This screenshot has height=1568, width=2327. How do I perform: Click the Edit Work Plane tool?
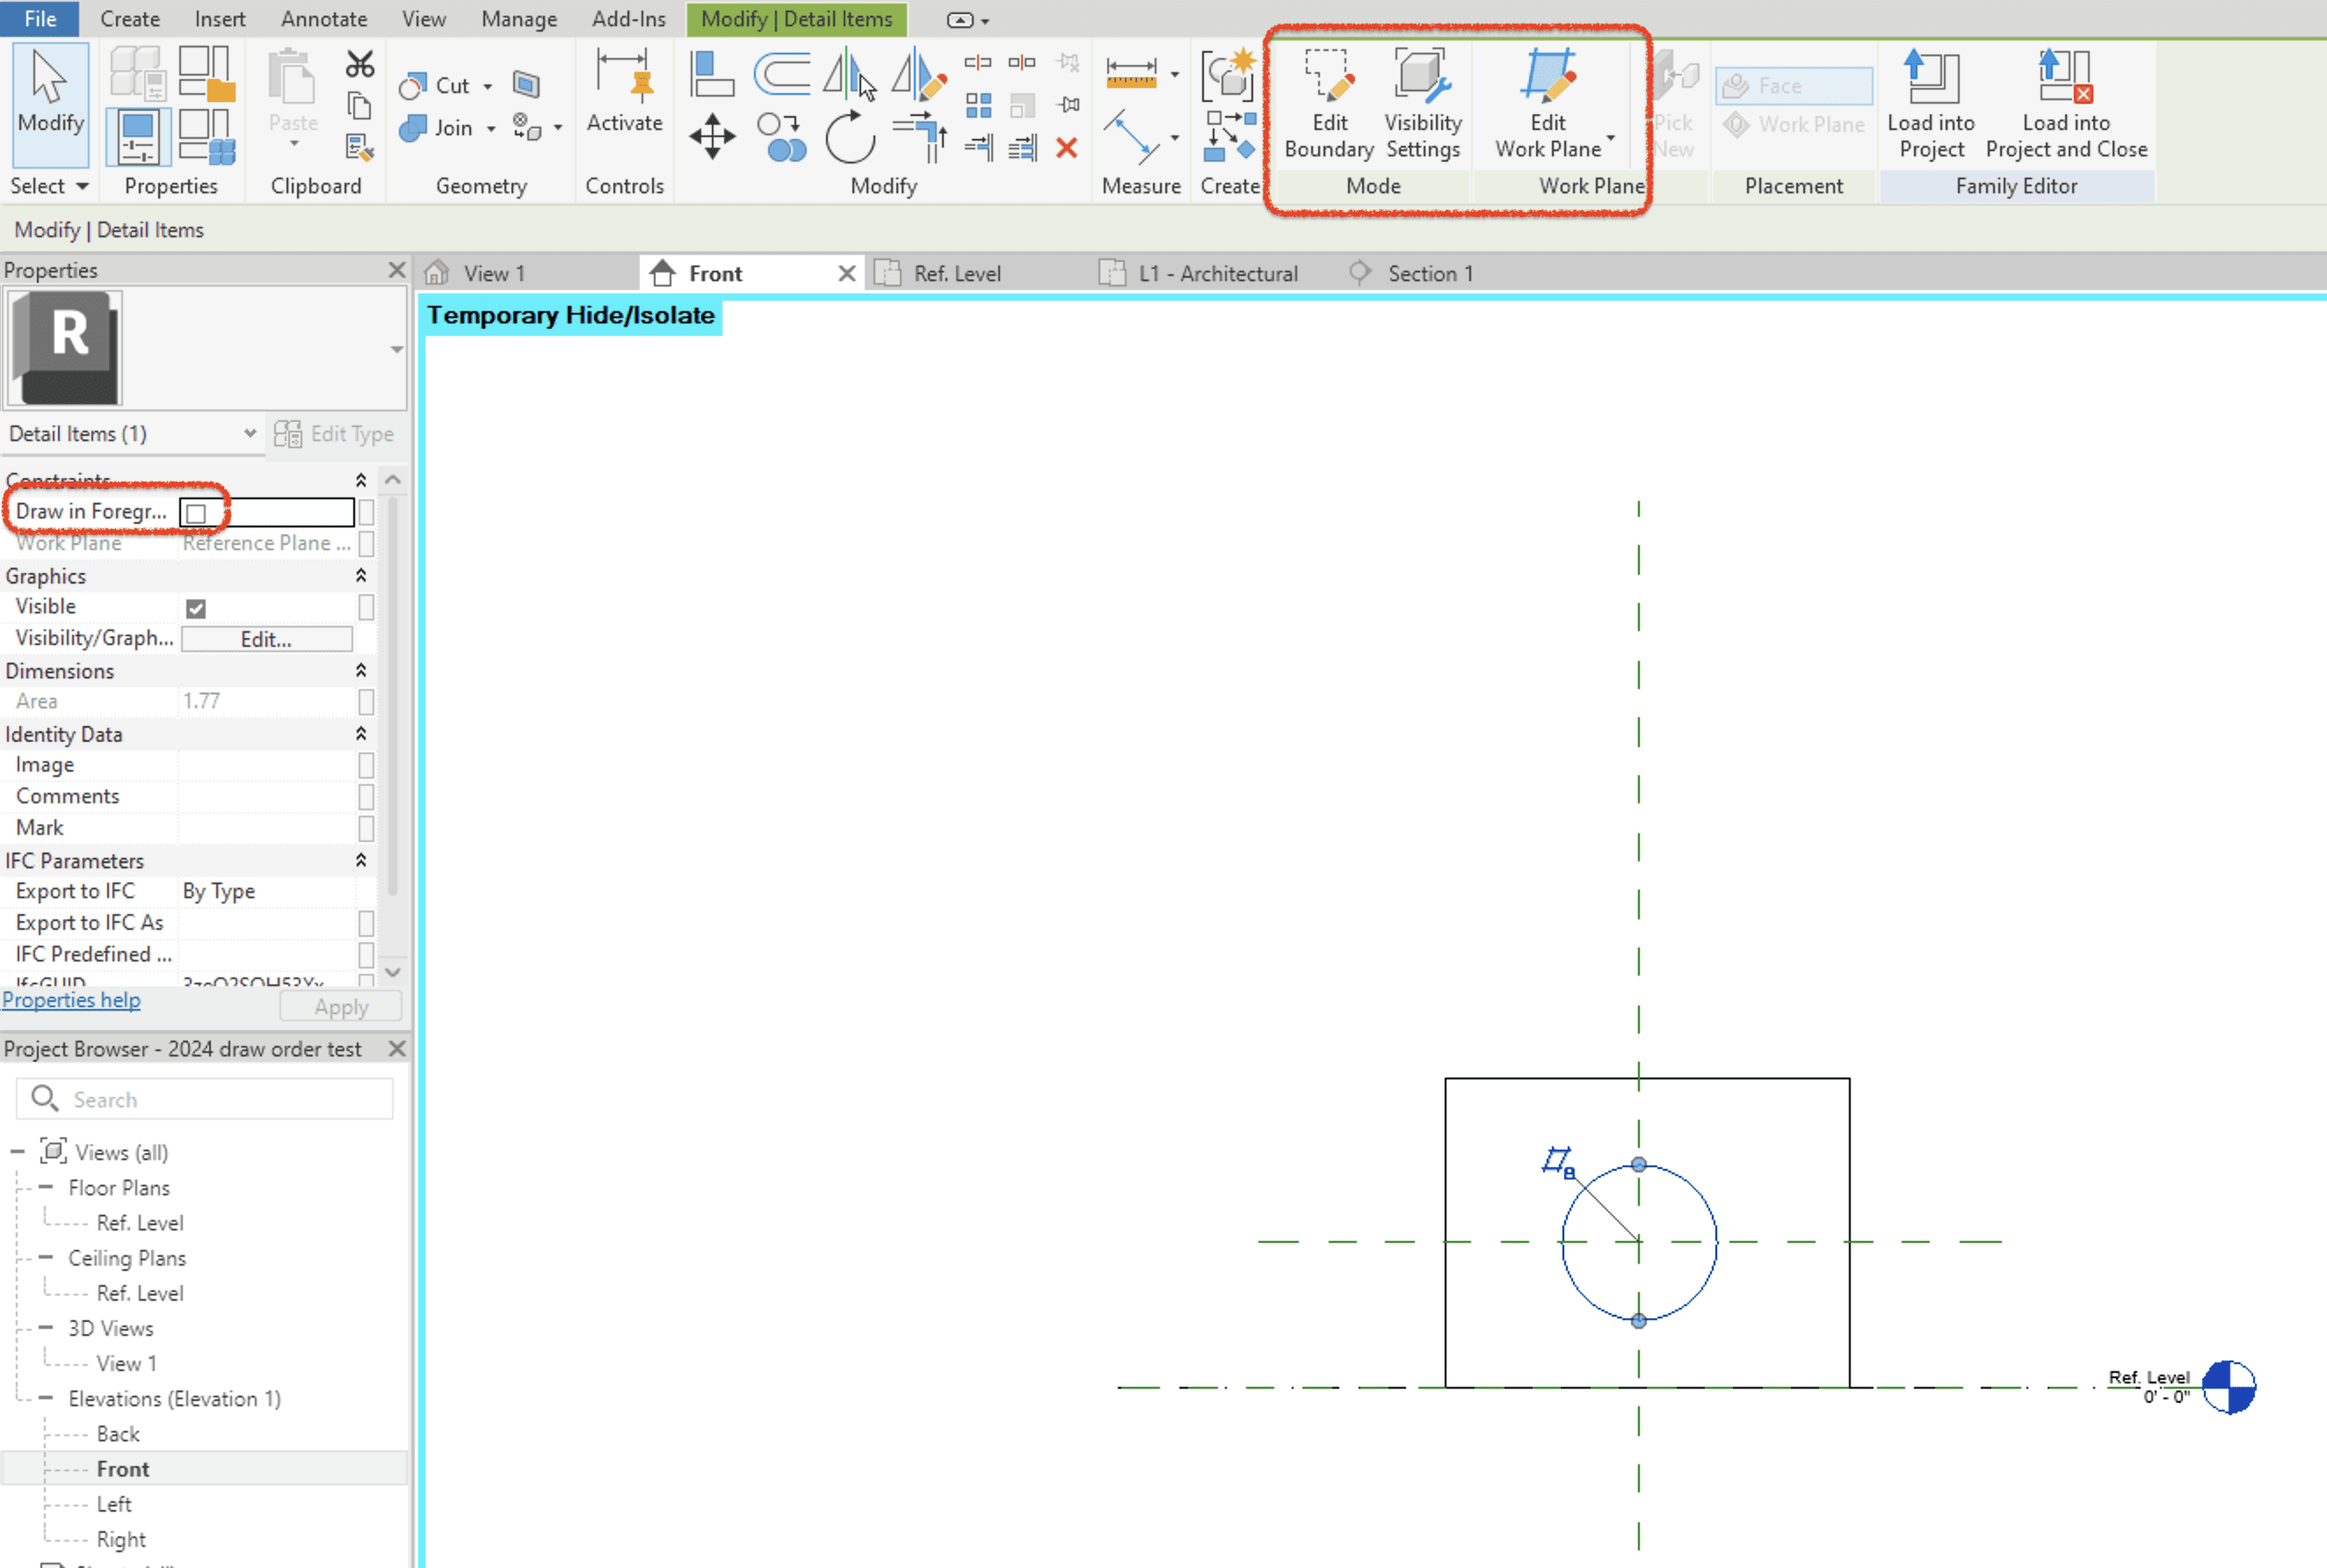(x=1546, y=100)
